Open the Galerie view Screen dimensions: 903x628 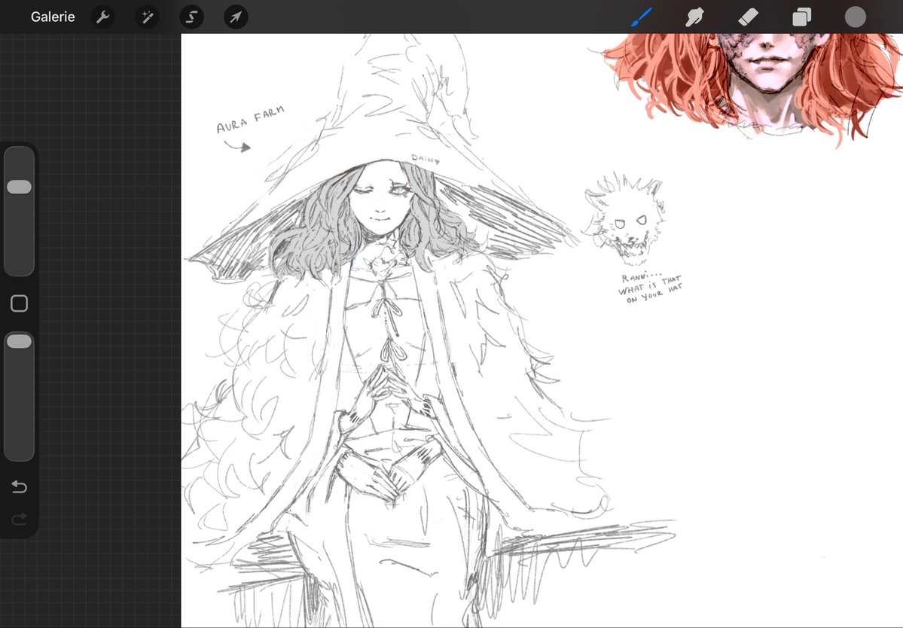[53, 17]
